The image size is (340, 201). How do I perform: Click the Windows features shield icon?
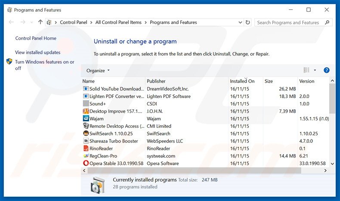tap(9, 62)
